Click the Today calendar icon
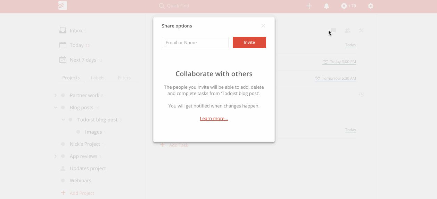This screenshot has height=199, width=437. click(63, 45)
